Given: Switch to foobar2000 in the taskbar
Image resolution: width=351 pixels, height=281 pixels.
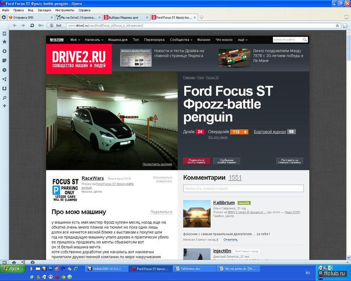Looking at the screenshot, I should 107,269.
